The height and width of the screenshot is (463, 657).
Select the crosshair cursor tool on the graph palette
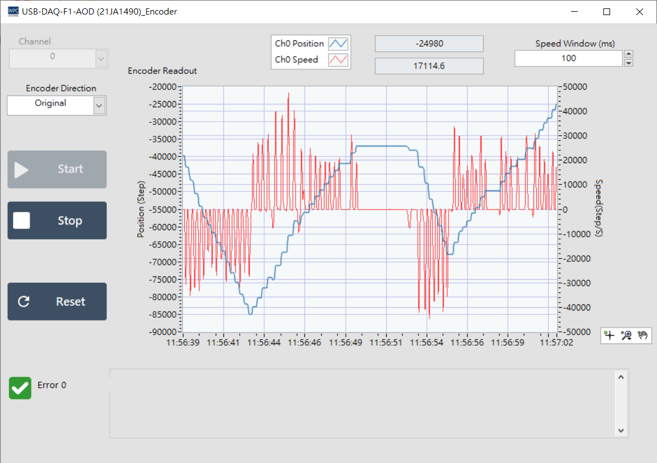[610, 335]
